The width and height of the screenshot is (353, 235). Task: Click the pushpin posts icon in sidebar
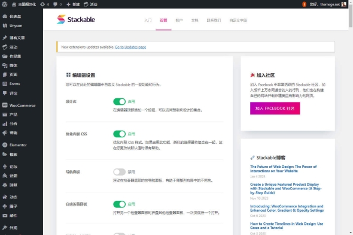pyautogui.click(x=5, y=38)
